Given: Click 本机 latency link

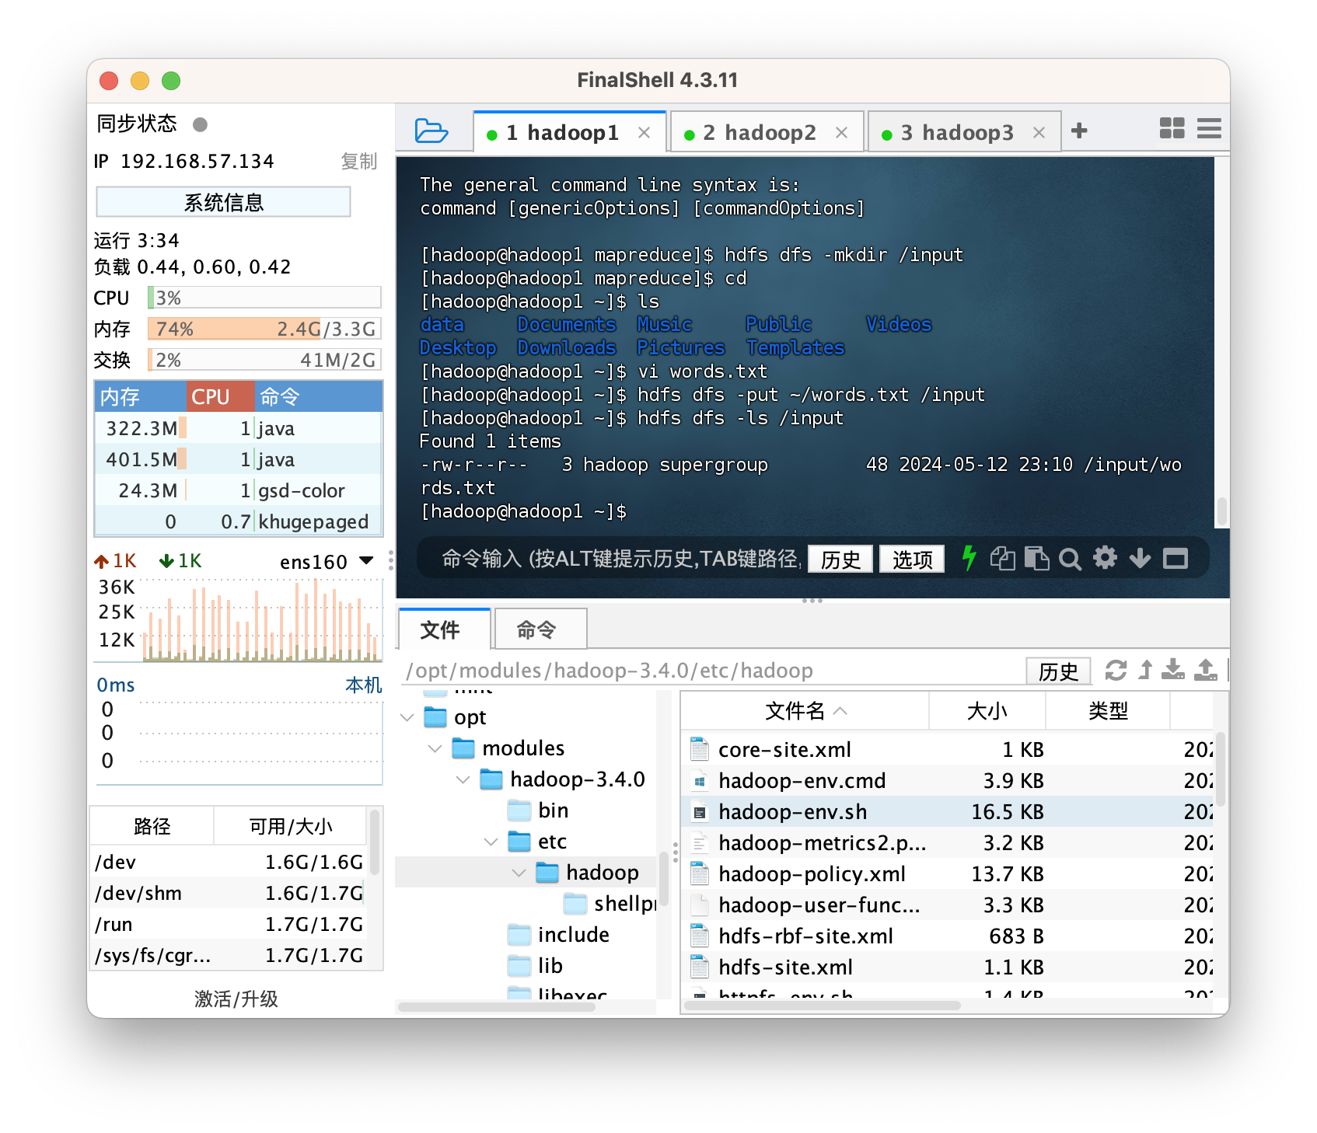Looking at the screenshot, I should pos(364,685).
